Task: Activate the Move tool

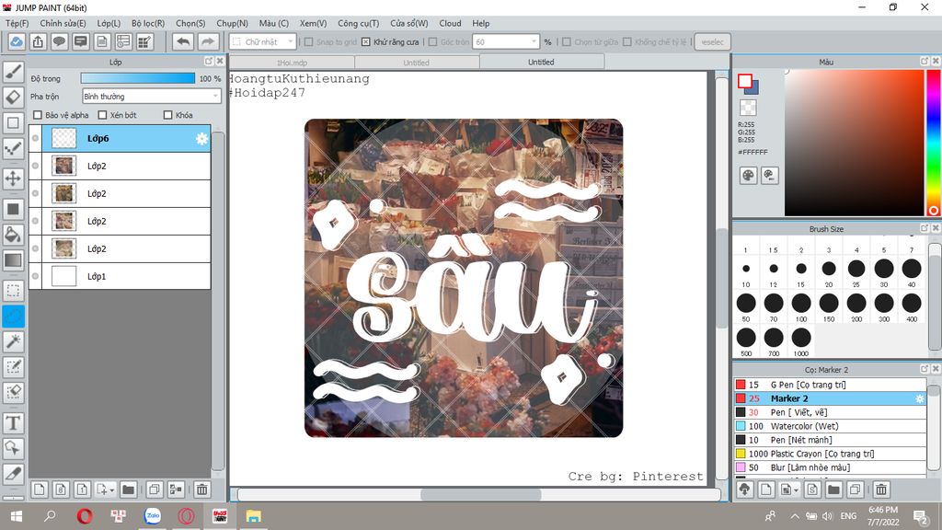Action: point(13,179)
